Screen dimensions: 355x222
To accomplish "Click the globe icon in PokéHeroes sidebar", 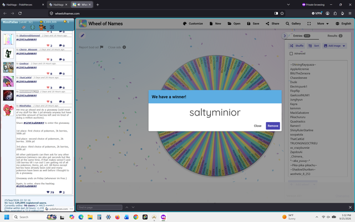I will [33, 27].
